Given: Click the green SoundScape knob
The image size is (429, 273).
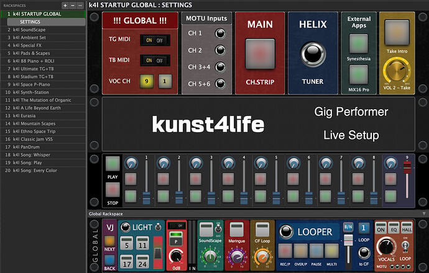Looking at the screenshot, I should coord(210,256).
